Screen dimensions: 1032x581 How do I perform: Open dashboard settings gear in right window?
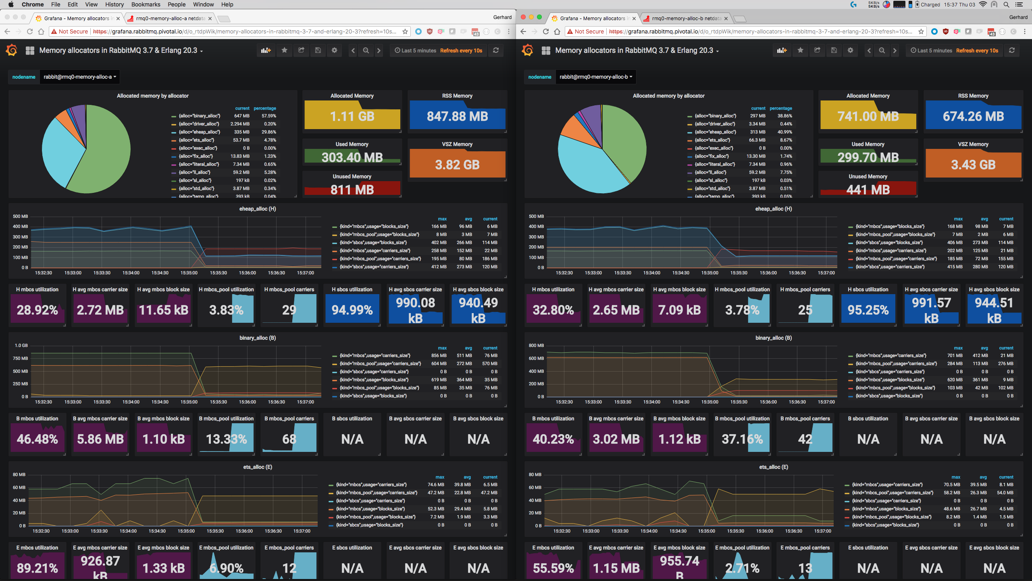point(851,50)
